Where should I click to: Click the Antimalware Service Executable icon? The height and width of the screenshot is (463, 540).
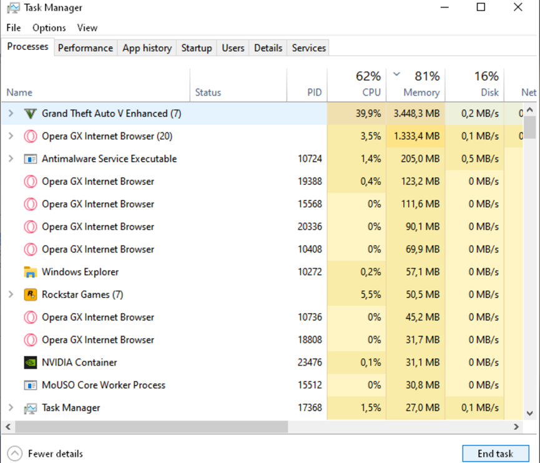point(31,159)
